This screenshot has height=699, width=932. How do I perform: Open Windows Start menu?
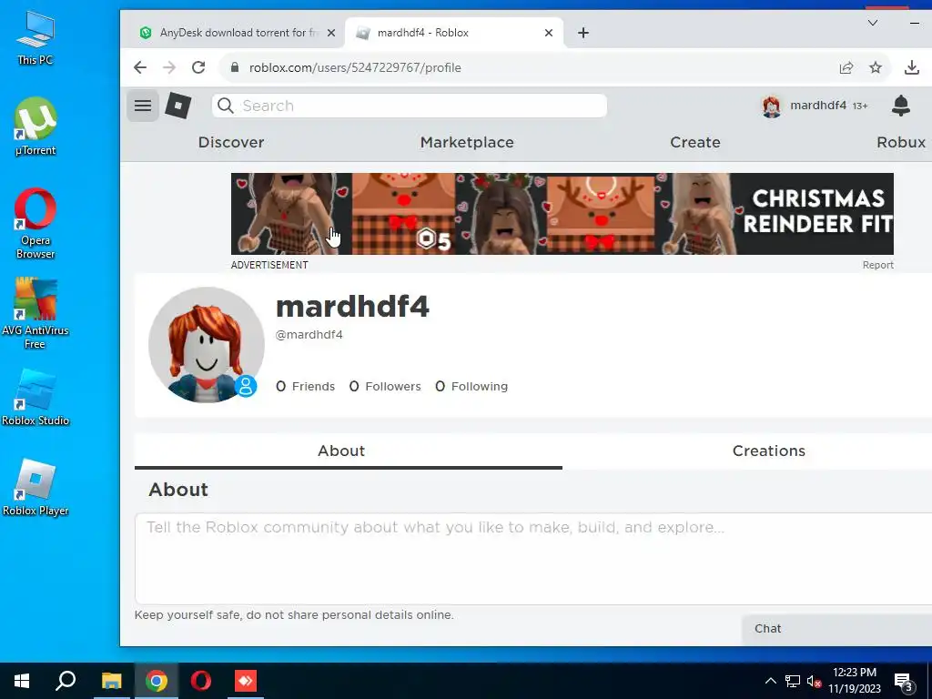coord(22,681)
